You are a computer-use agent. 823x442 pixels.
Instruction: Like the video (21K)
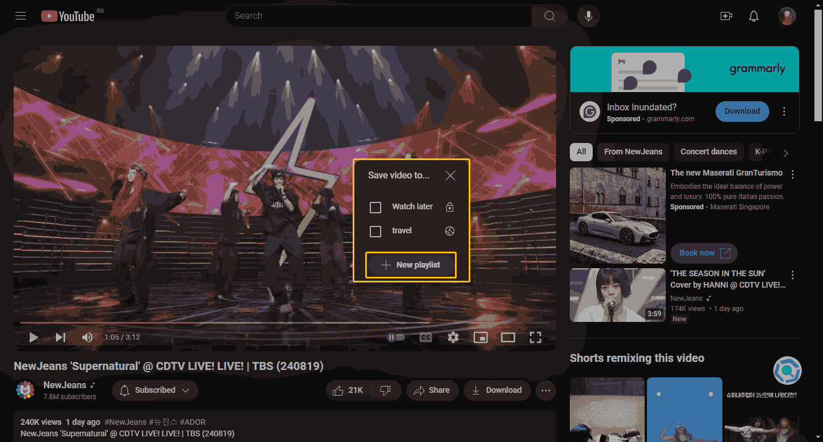click(349, 390)
